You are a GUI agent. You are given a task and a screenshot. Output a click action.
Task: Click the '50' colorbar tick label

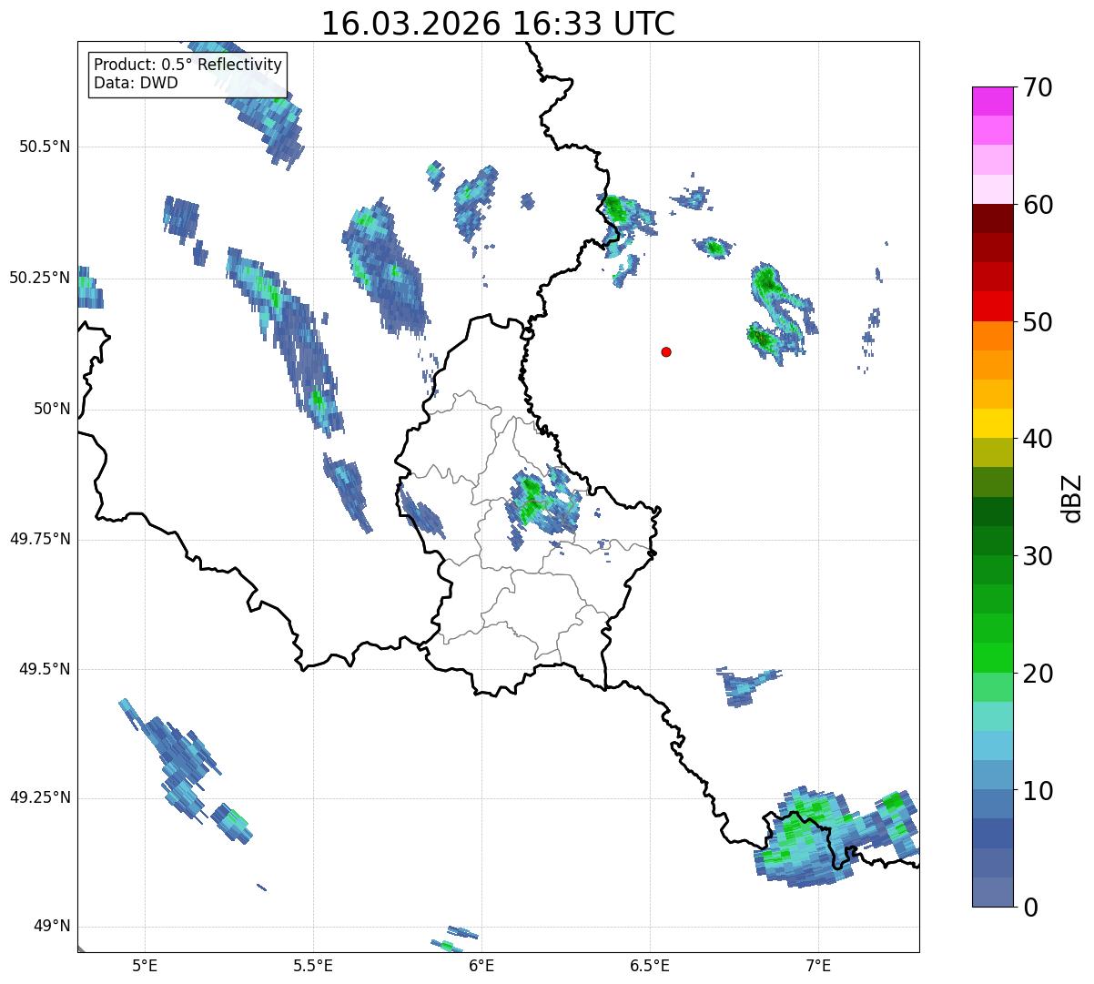click(1037, 322)
